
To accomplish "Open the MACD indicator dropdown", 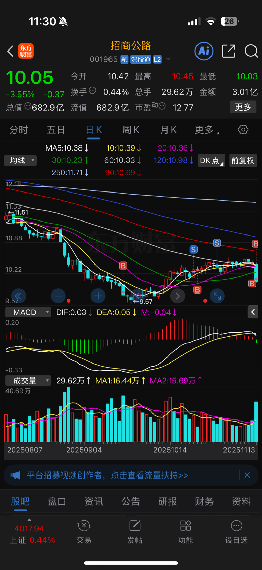I will pyautogui.click(x=28, y=312).
